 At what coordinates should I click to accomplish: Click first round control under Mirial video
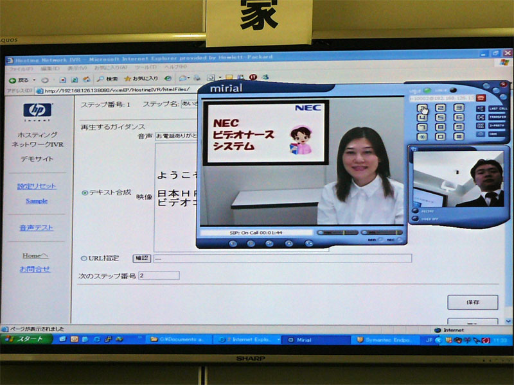click(x=233, y=243)
